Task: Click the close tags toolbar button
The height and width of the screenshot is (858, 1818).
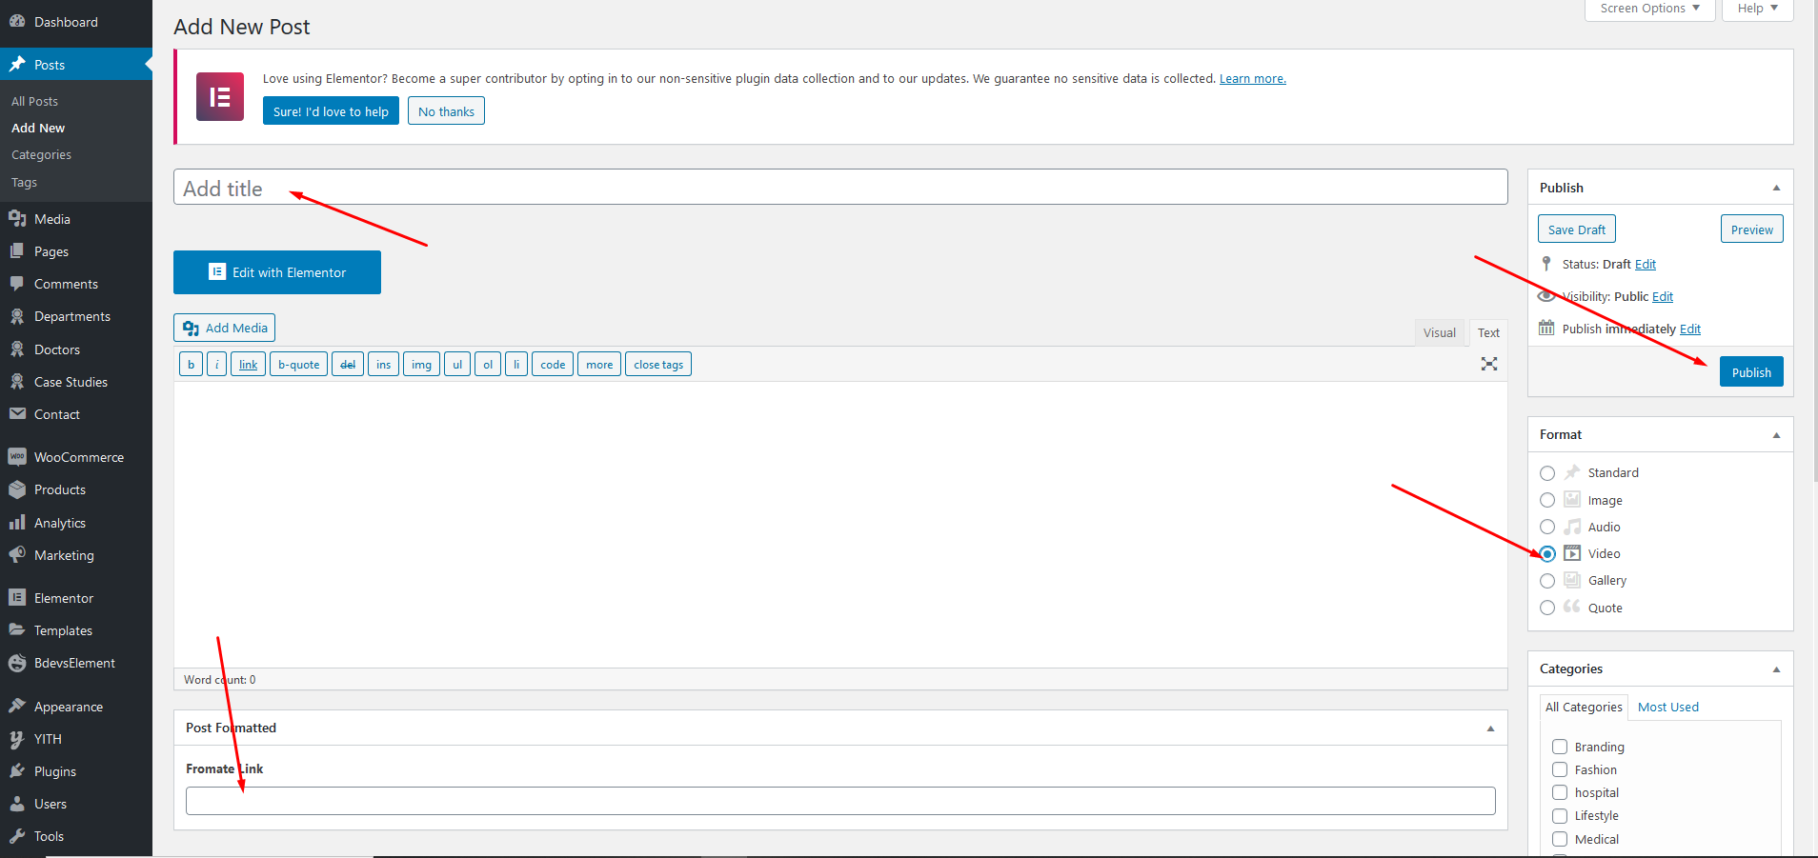Action: [x=658, y=365]
